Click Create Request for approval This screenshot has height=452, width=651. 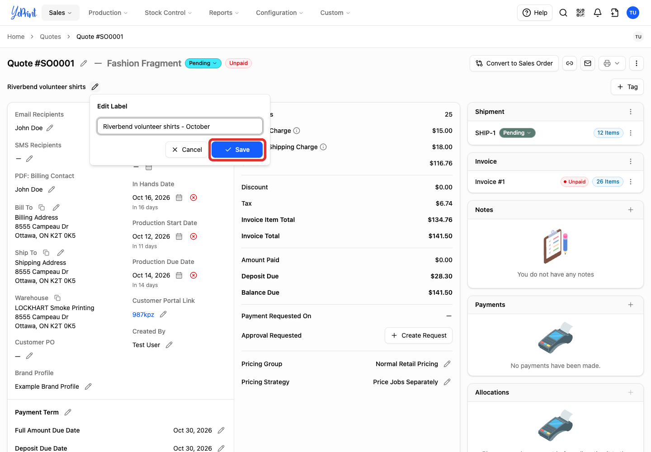tap(419, 335)
